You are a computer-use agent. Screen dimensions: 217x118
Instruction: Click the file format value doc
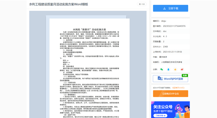165,31
